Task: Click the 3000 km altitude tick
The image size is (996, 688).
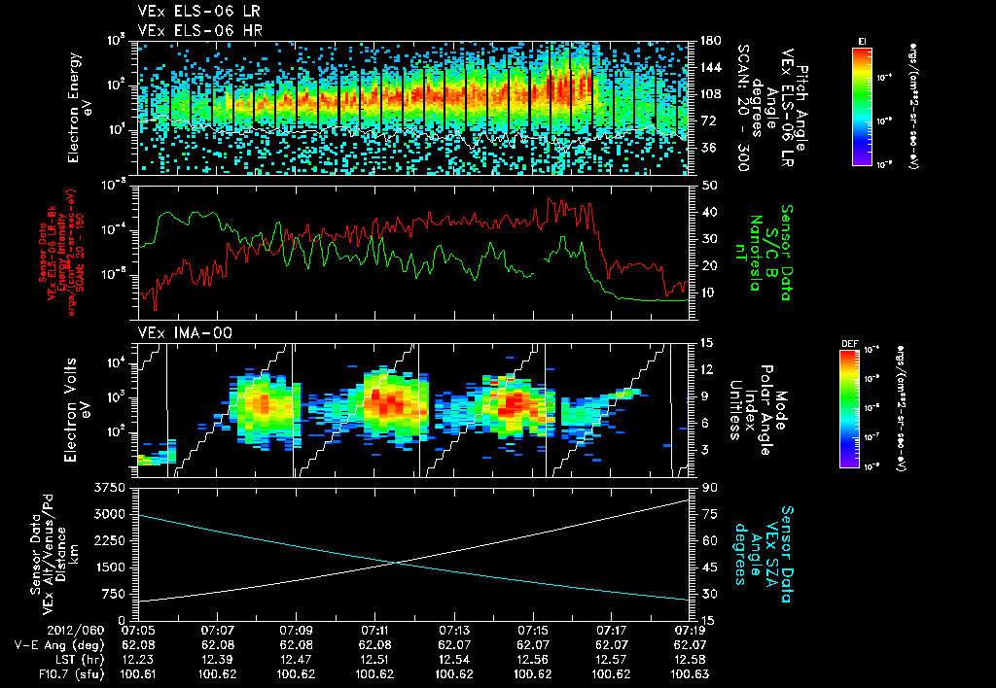Action: [109, 514]
